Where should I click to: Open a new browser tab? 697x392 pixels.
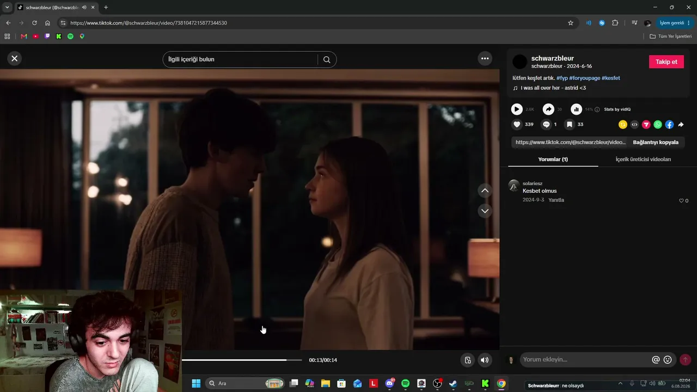coord(106,7)
